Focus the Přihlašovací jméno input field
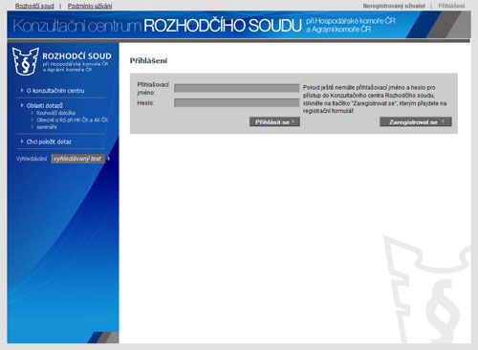This screenshot has height=350, width=478. point(237,88)
